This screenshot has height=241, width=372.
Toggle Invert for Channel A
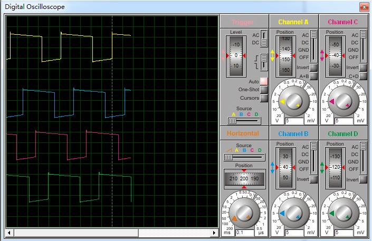coord(313,68)
